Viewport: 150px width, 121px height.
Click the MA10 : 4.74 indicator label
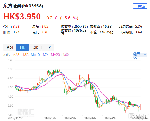pos(40,55)
